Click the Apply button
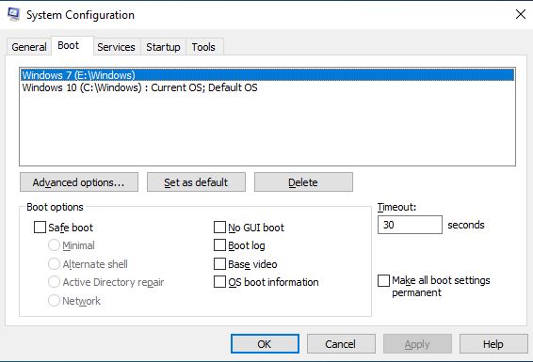This screenshot has height=362, width=533. click(x=417, y=344)
